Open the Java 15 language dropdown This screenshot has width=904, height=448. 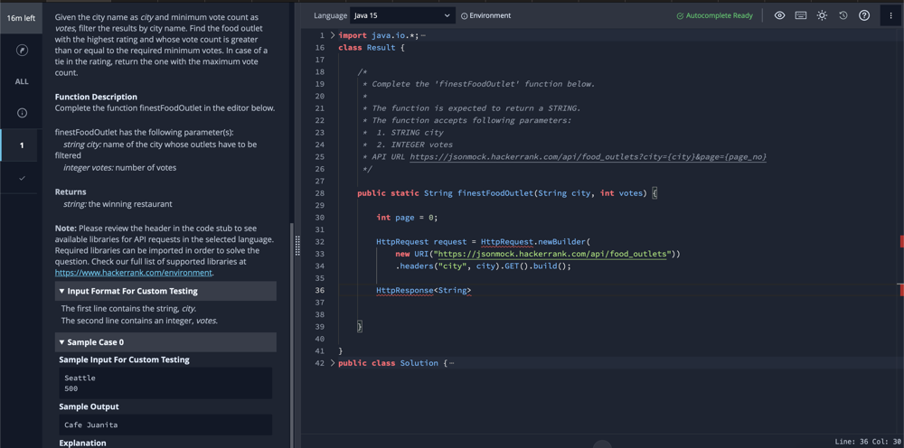click(402, 15)
